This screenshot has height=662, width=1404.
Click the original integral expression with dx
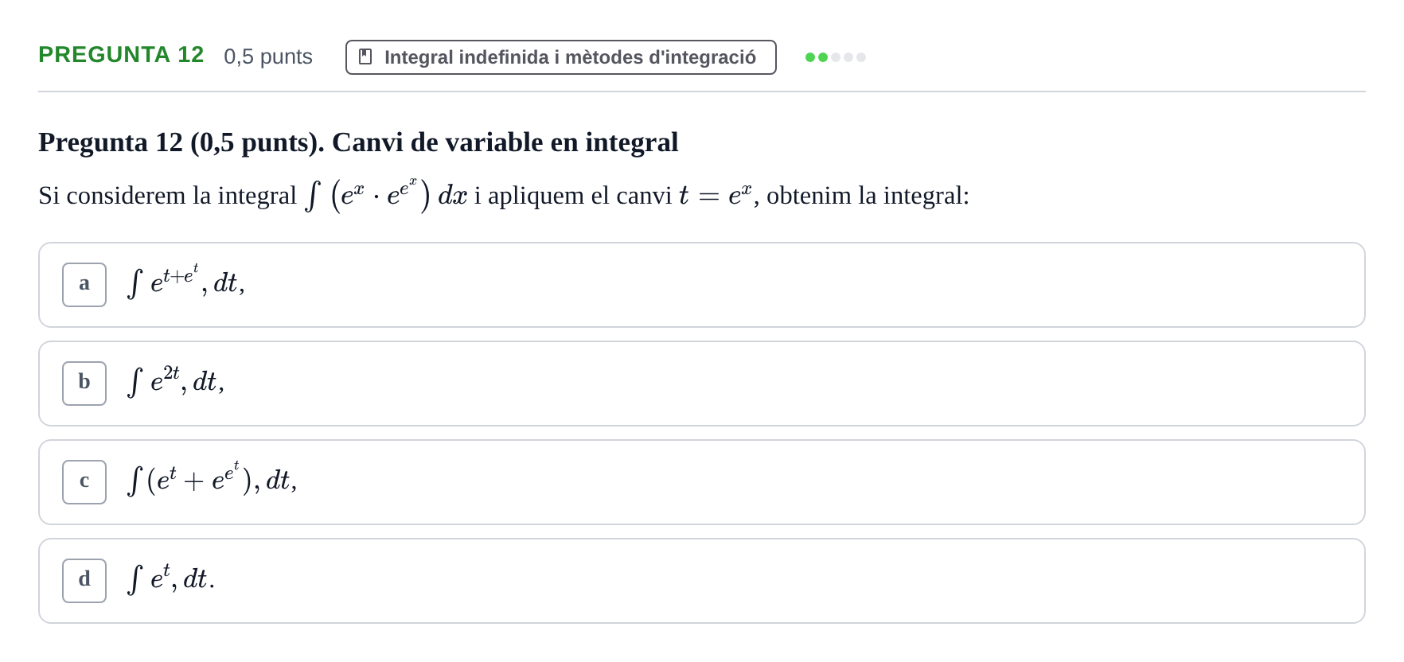(x=386, y=194)
